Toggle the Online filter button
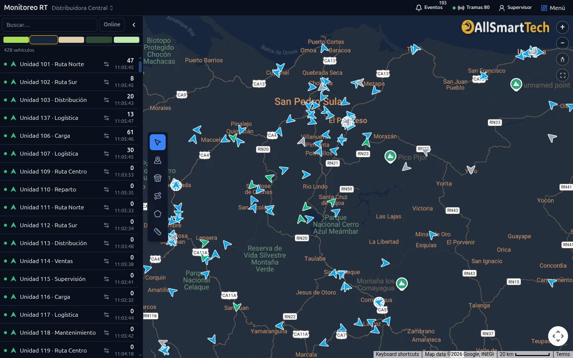 pyautogui.click(x=112, y=24)
